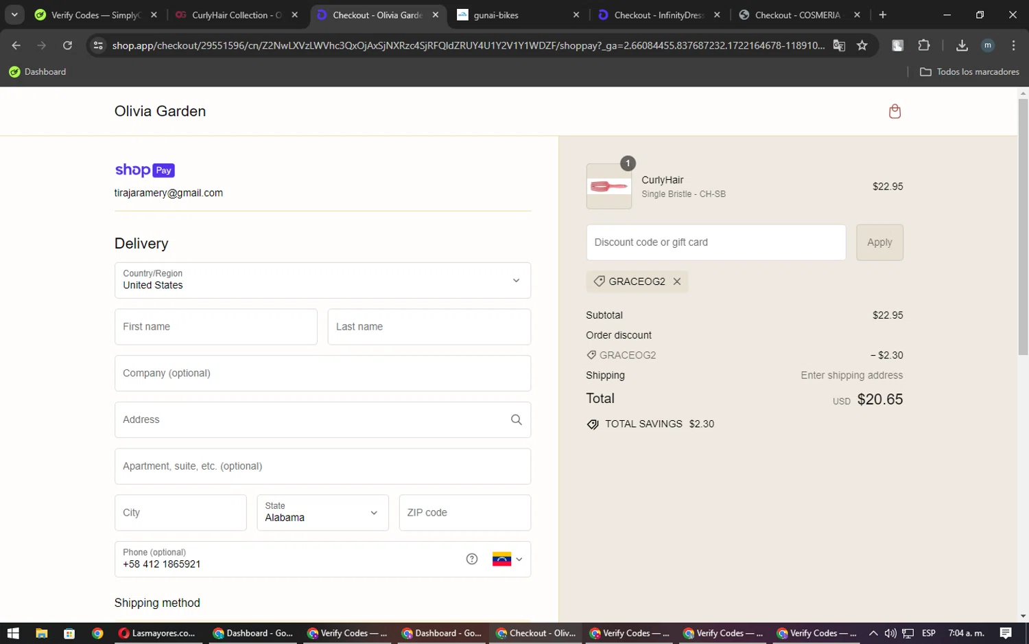Switch to the Checkout - InfinityDress tab
The width and height of the screenshot is (1029, 644).
659,15
